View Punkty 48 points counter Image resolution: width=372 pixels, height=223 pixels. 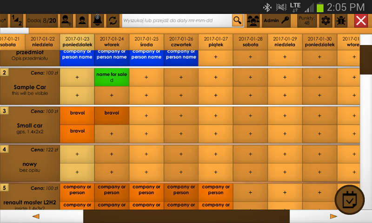click(x=307, y=20)
